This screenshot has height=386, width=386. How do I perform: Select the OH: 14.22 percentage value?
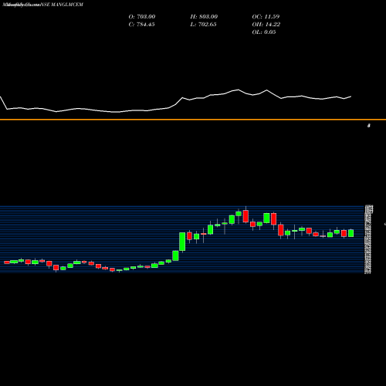[266, 24]
